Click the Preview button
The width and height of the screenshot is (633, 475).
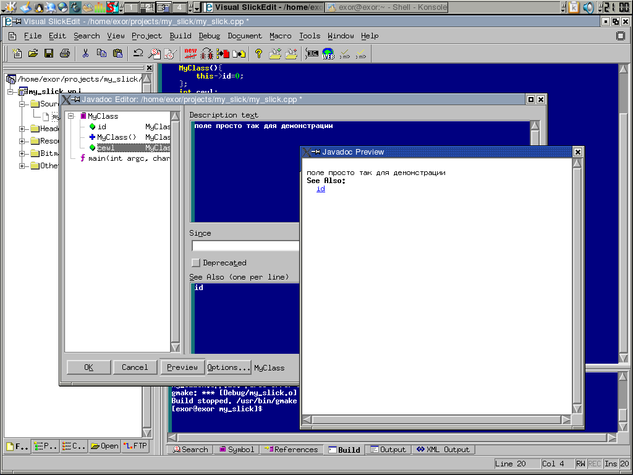coord(182,367)
